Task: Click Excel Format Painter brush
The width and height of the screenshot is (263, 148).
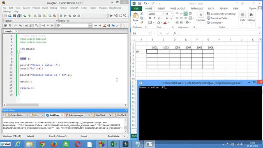Action: click(142, 23)
